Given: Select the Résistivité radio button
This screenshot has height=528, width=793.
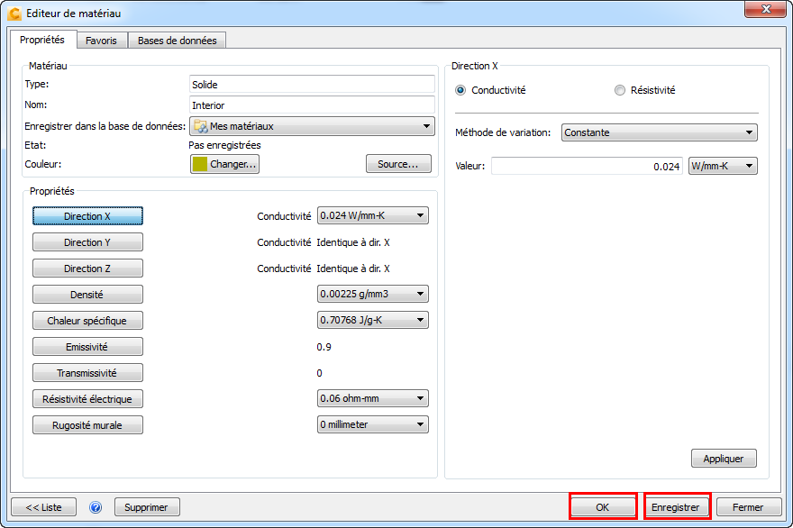Looking at the screenshot, I should tap(620, 90).
